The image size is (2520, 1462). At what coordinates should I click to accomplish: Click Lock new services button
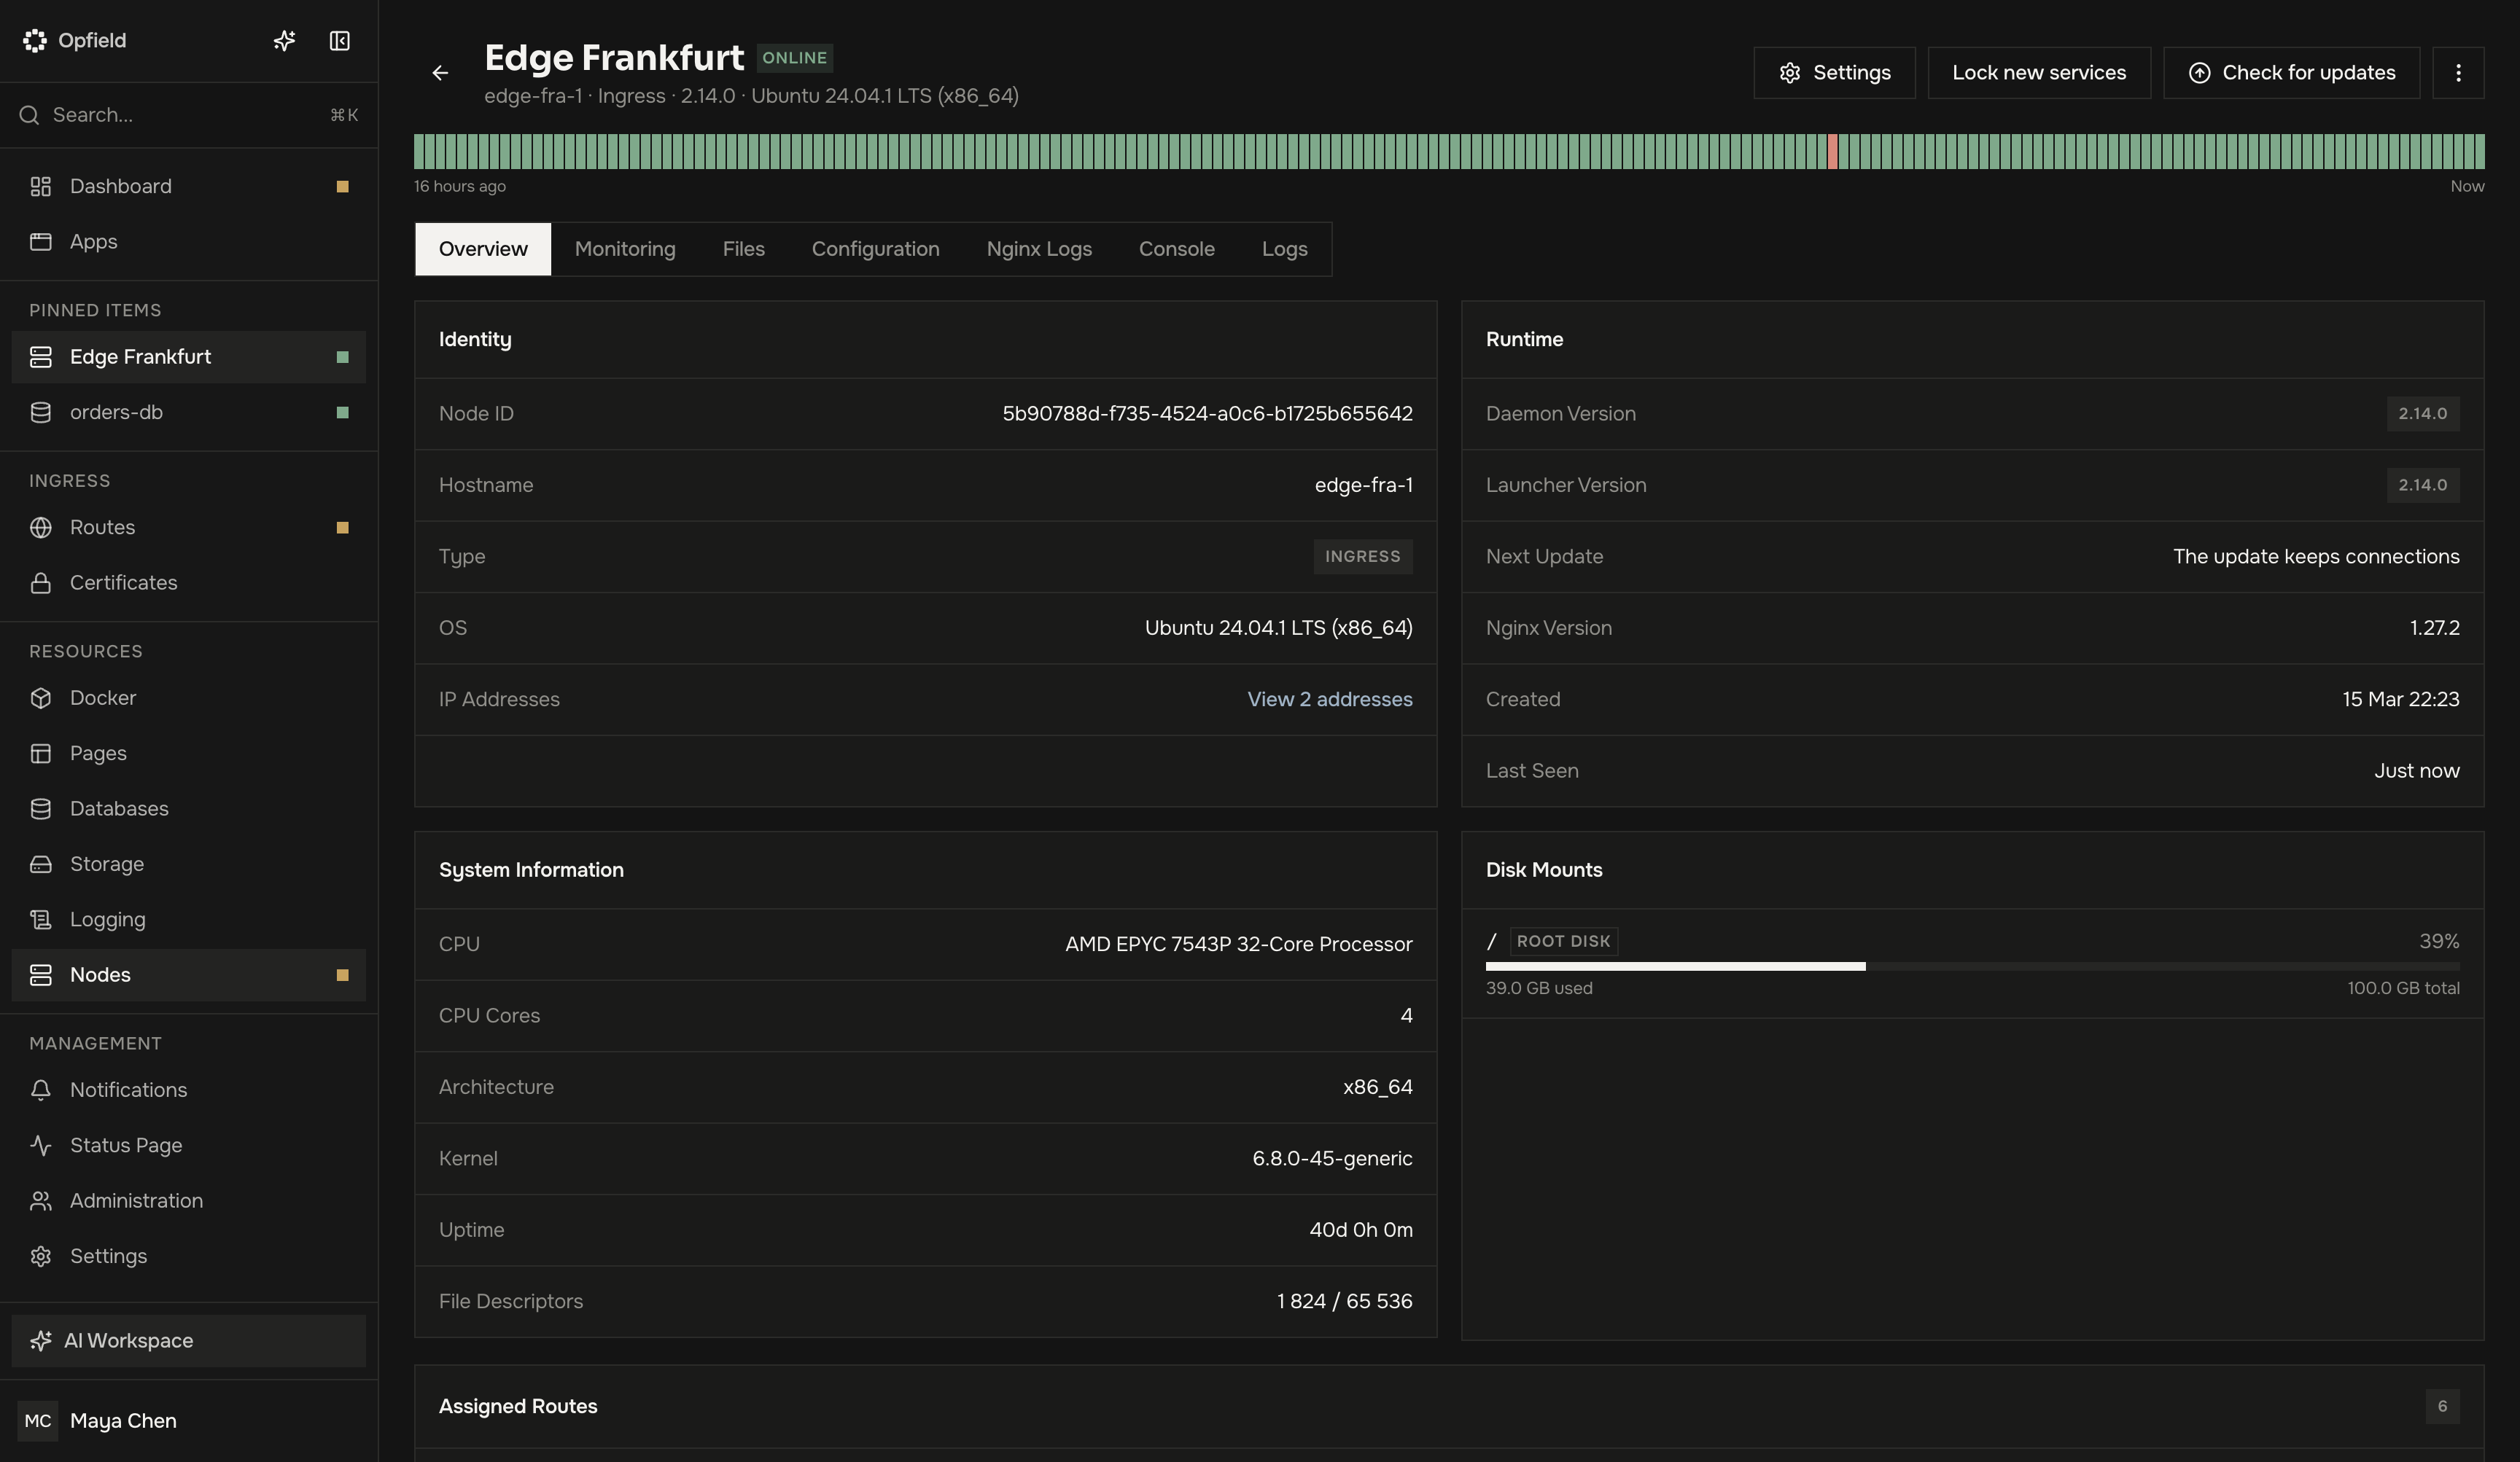point(2039,73)
